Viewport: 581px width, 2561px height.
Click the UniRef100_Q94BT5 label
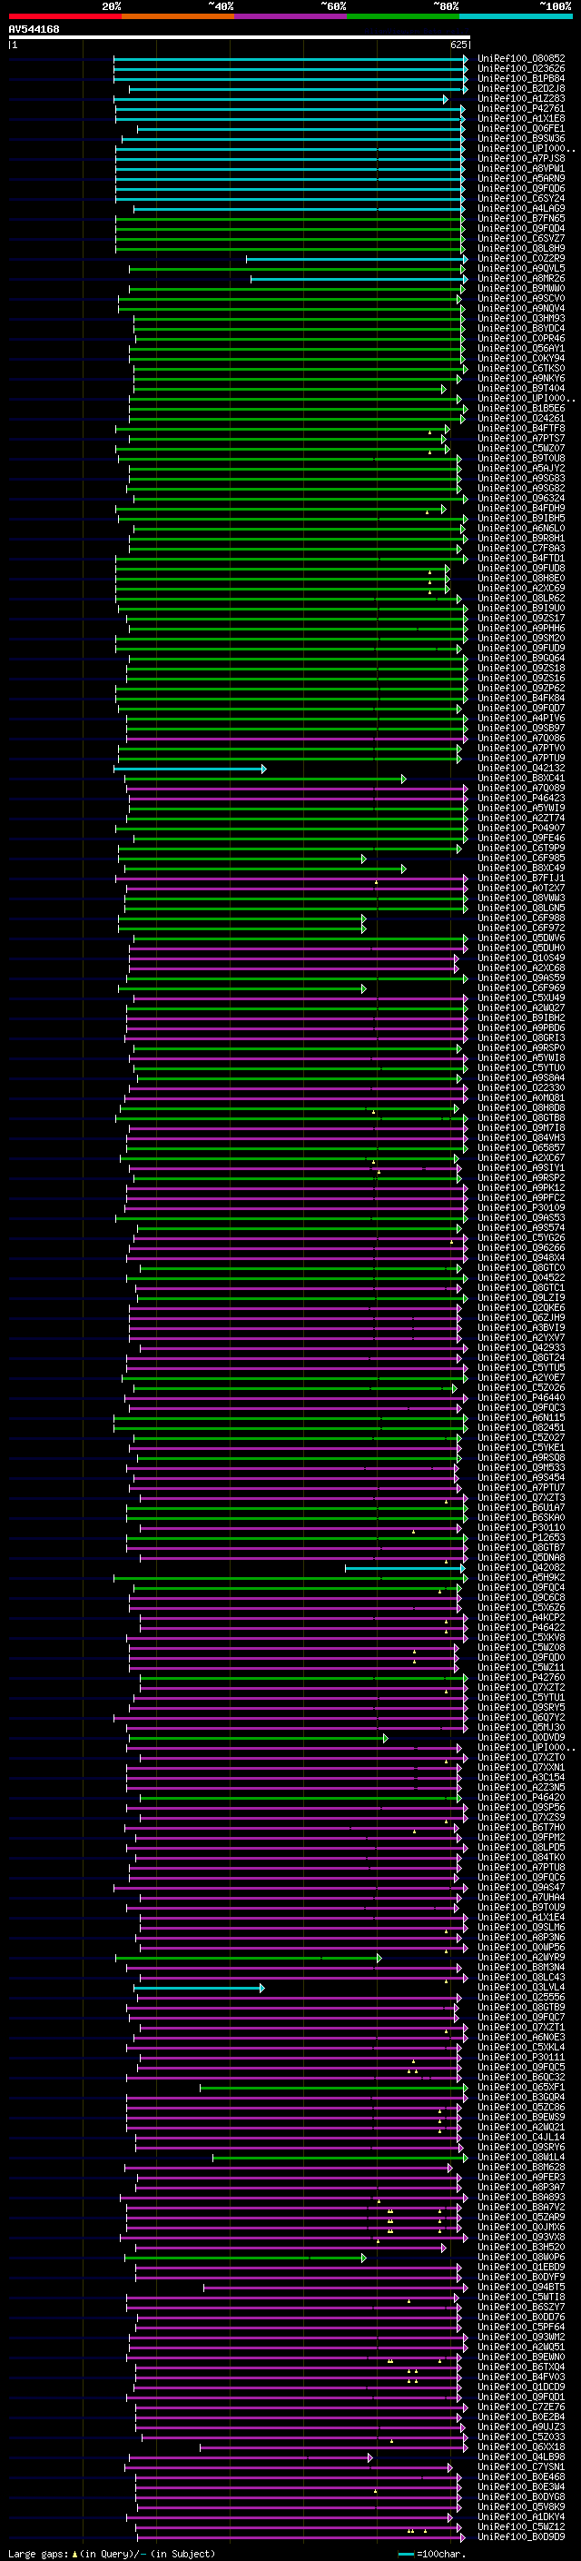tap(521, 2288)
